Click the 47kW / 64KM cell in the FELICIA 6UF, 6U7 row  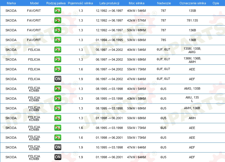pos(136,79)
